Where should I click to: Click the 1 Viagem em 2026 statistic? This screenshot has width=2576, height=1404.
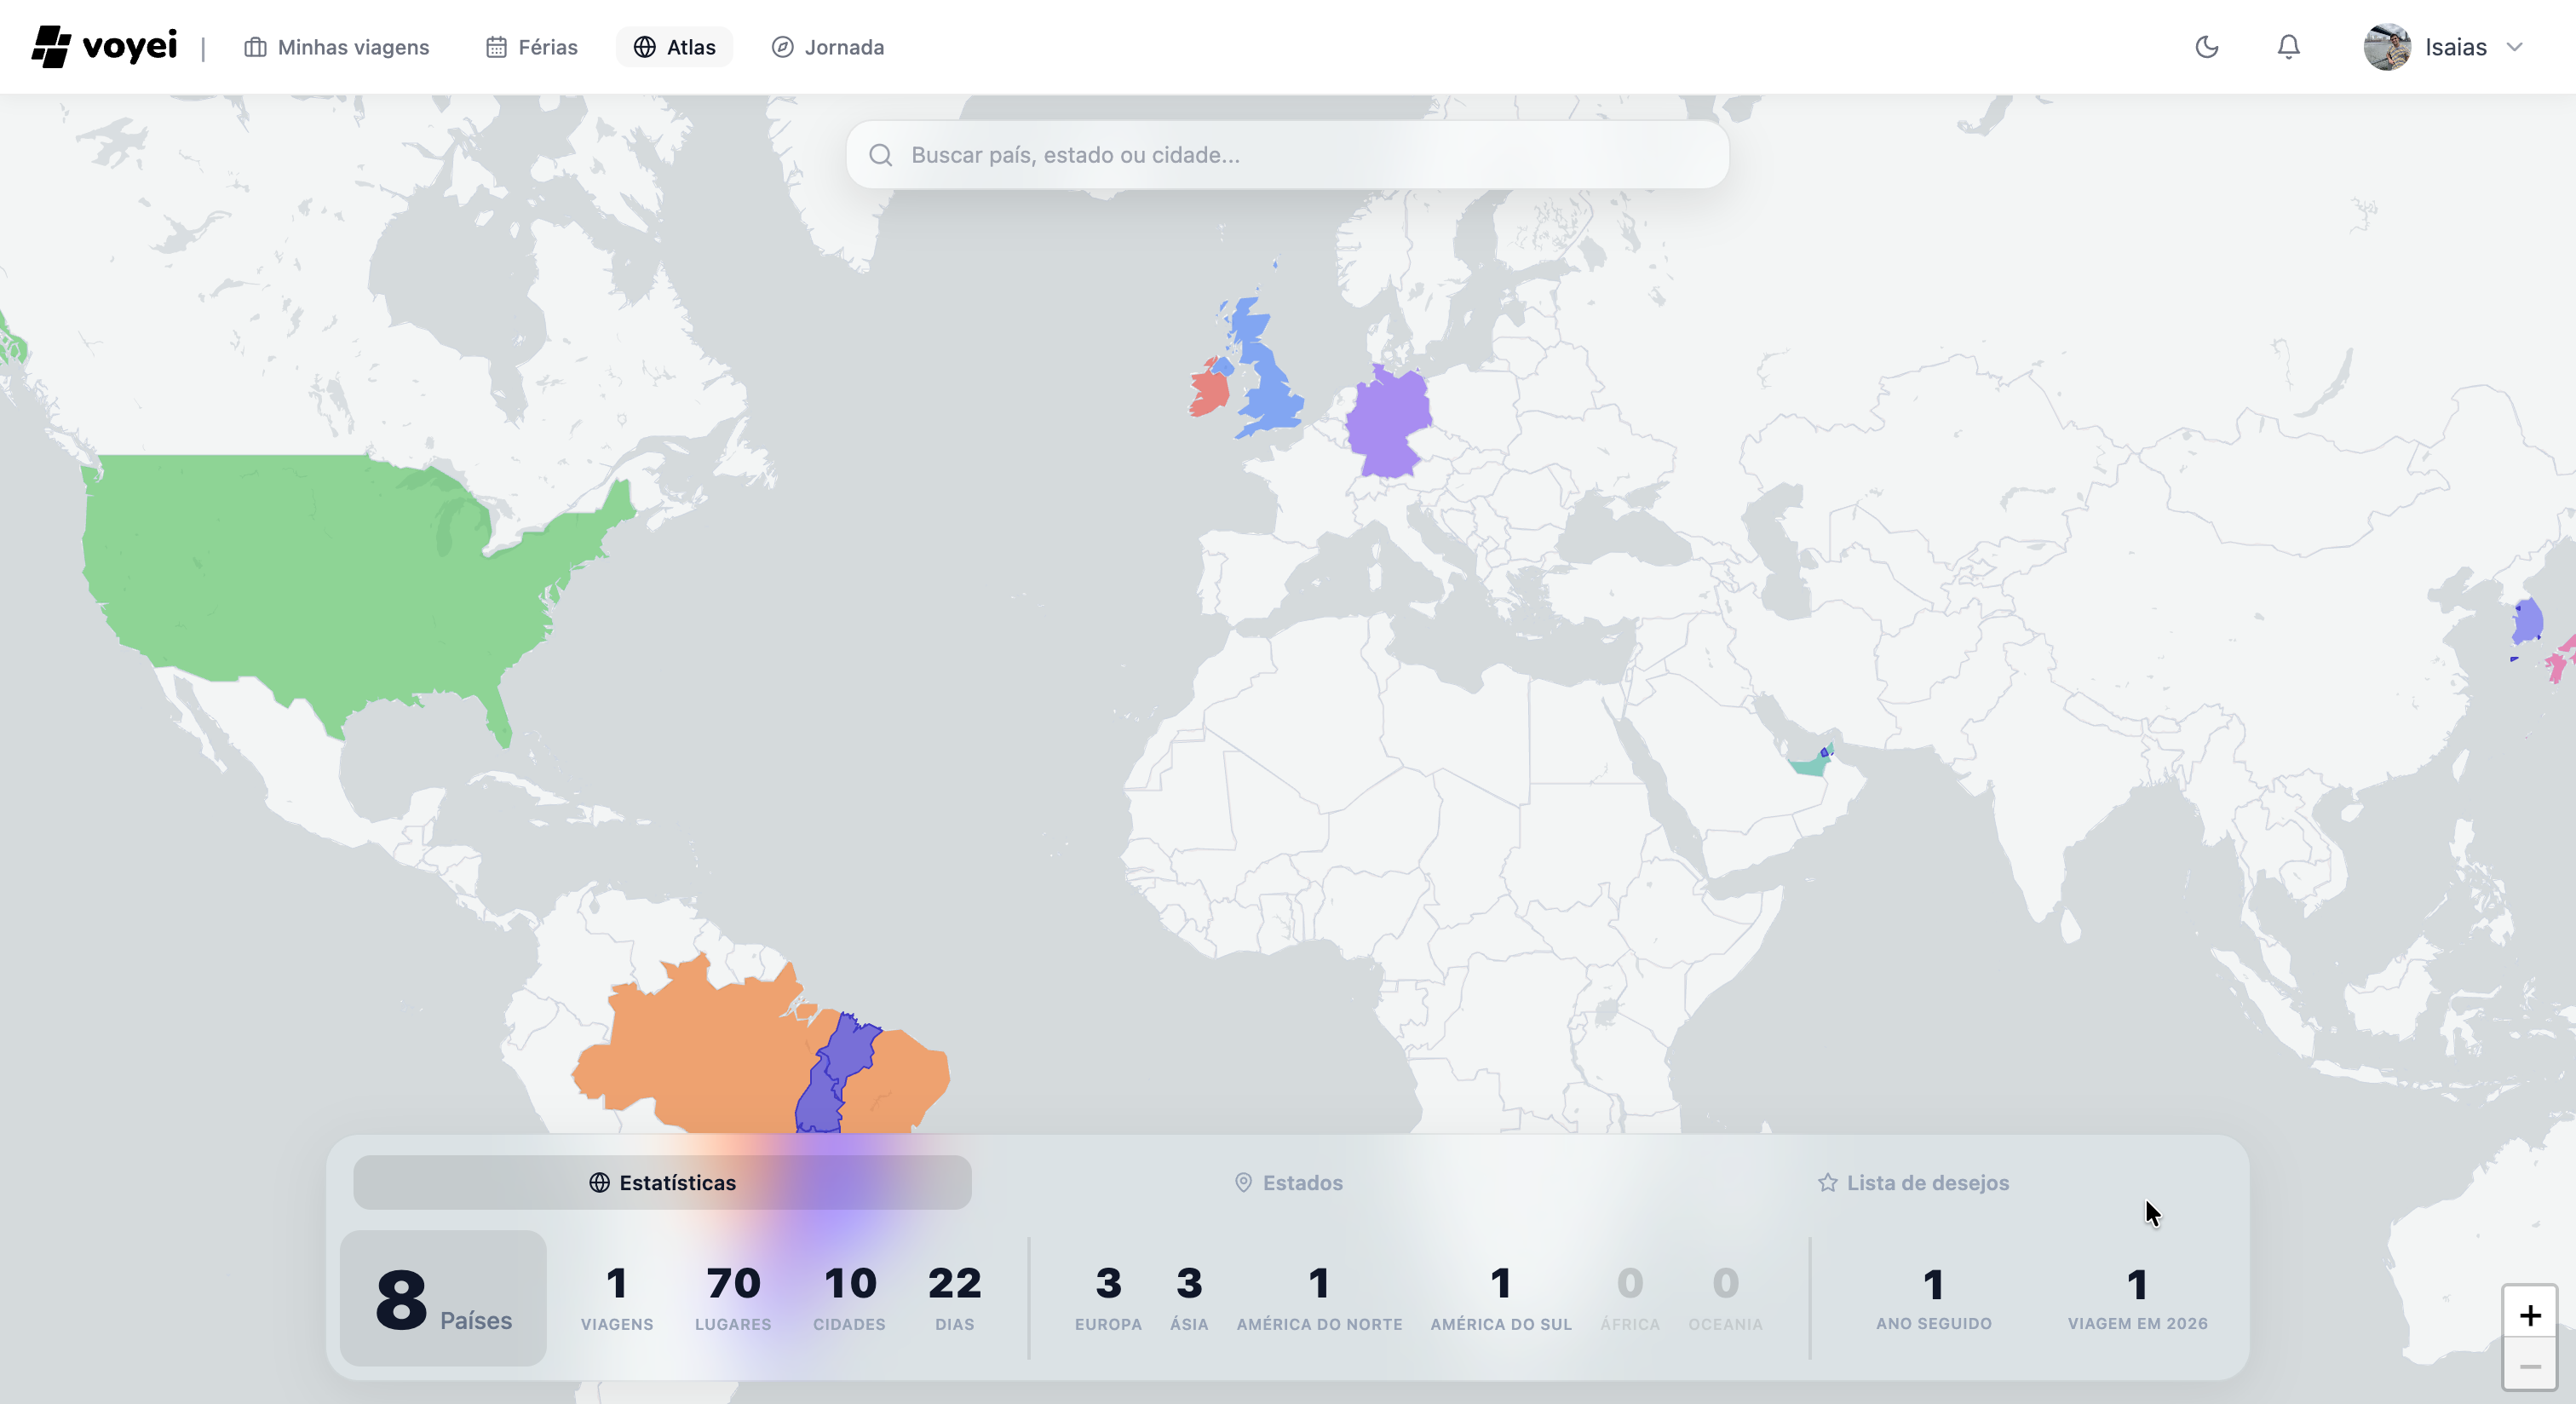(x=2138, y=1298)
